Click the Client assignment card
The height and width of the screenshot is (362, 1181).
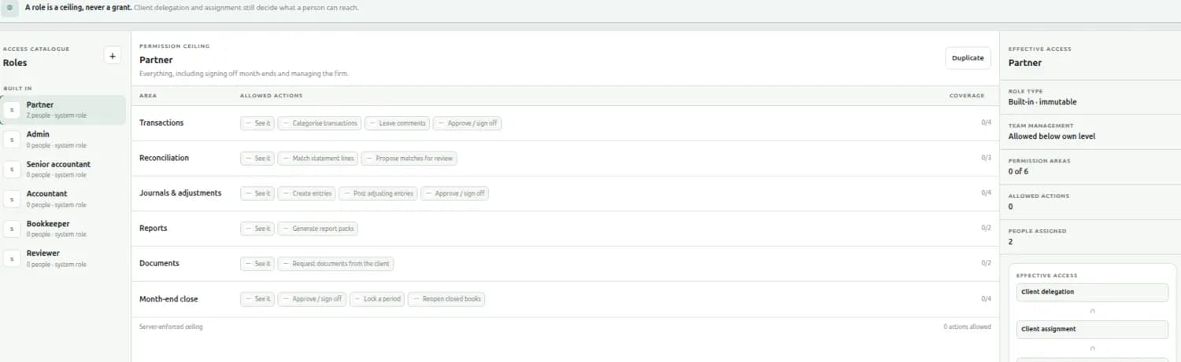[1092, 330]
